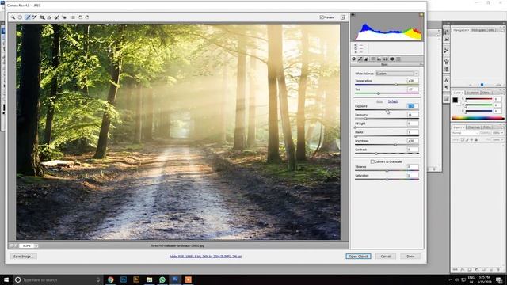Screen dimensions: 507x285
Task: Open Camera Raw preferences dialog icon
Action: point(72,17)
